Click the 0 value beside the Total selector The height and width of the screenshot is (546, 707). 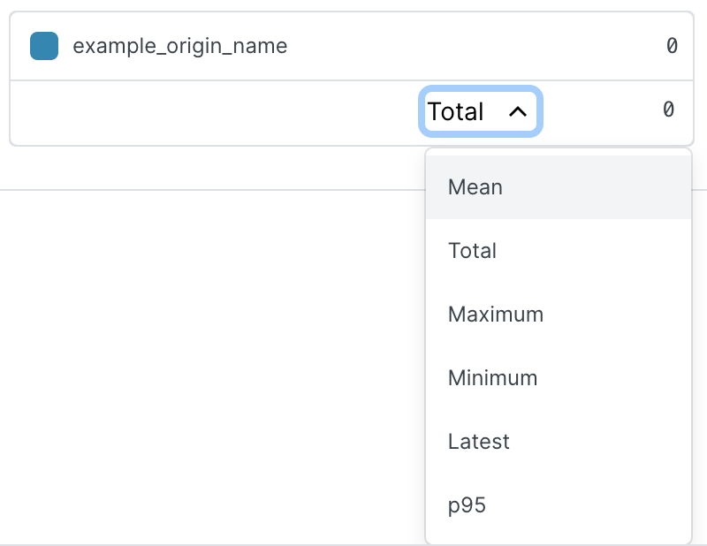(669, 110)
